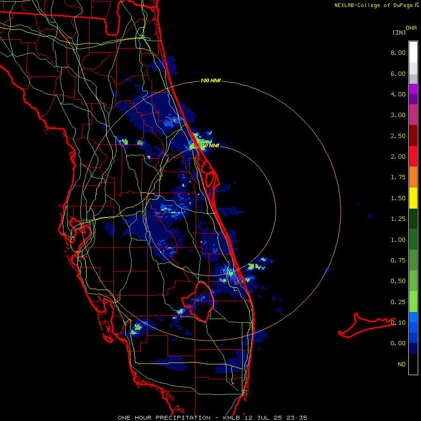Click the 100 NMI range ring label

pyautogui.click(x=210, y=80)
